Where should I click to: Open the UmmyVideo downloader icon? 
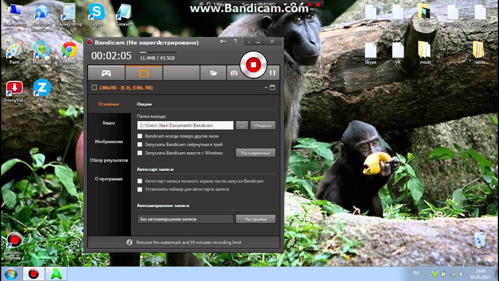pos(14,91)
